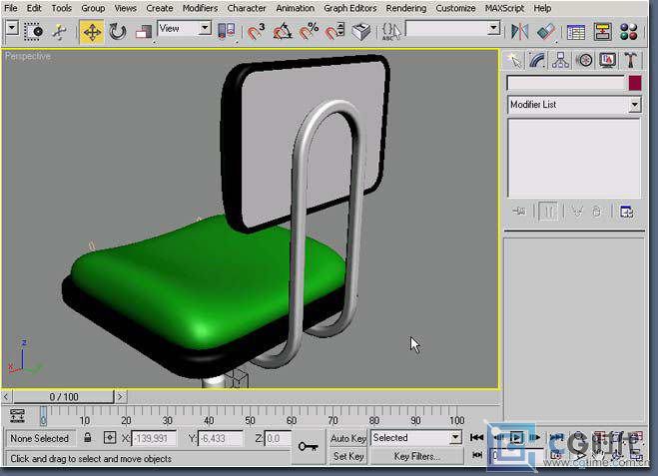Switch to the Hierarchy command panel tab
The height and width of the screenshot is (476, 658).
pyautogui.click(x=560, y=61)
